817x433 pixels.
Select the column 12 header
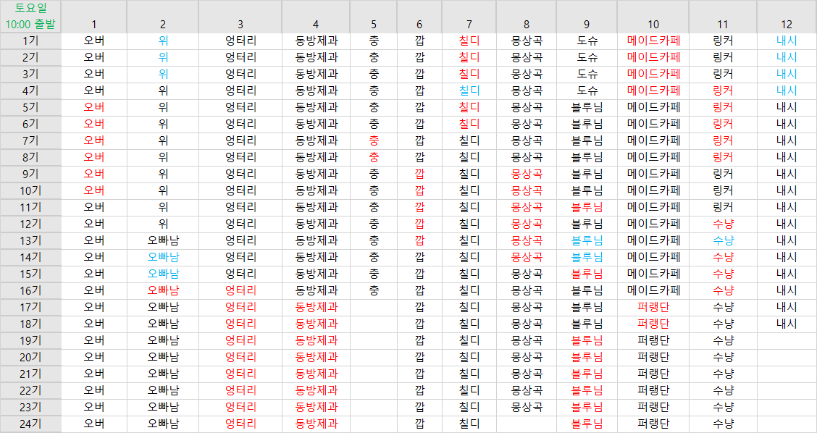(x=787, y=23)
